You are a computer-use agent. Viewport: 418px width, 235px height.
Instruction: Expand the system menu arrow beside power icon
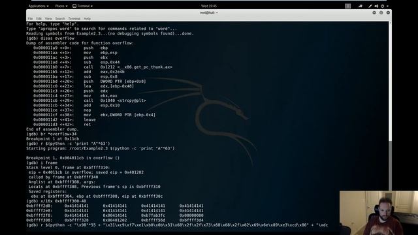point(387,6)
